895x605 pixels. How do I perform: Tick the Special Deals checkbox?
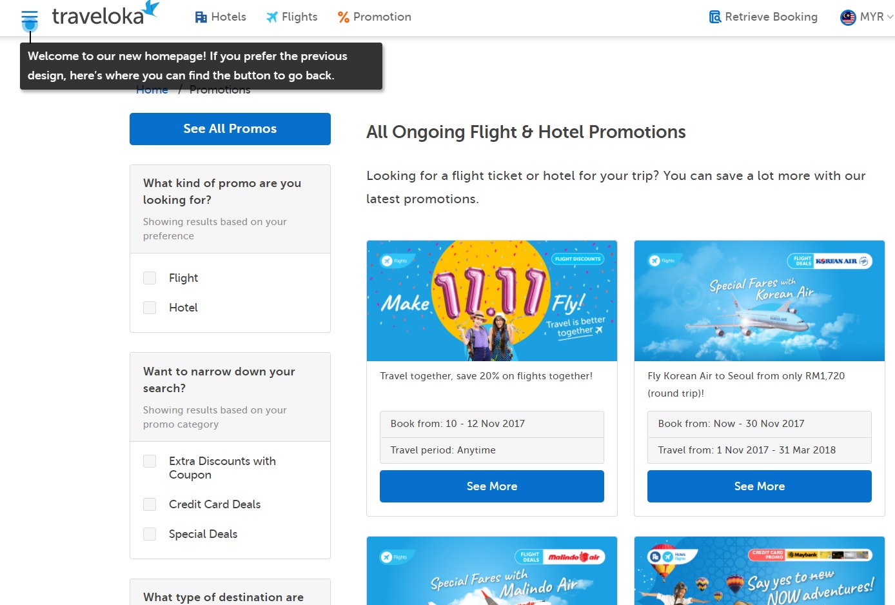pyautogui.click(x=150, y=534)
